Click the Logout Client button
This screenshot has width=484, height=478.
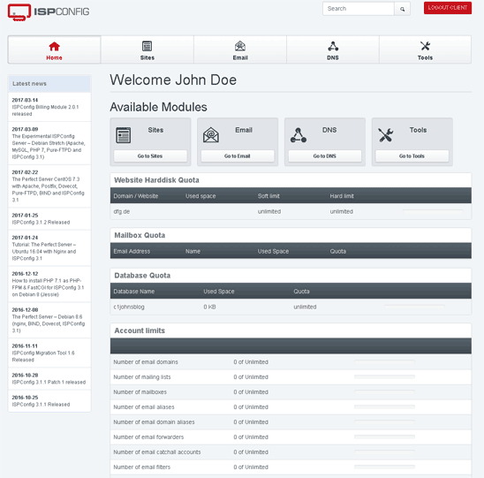tap(448, 8)
